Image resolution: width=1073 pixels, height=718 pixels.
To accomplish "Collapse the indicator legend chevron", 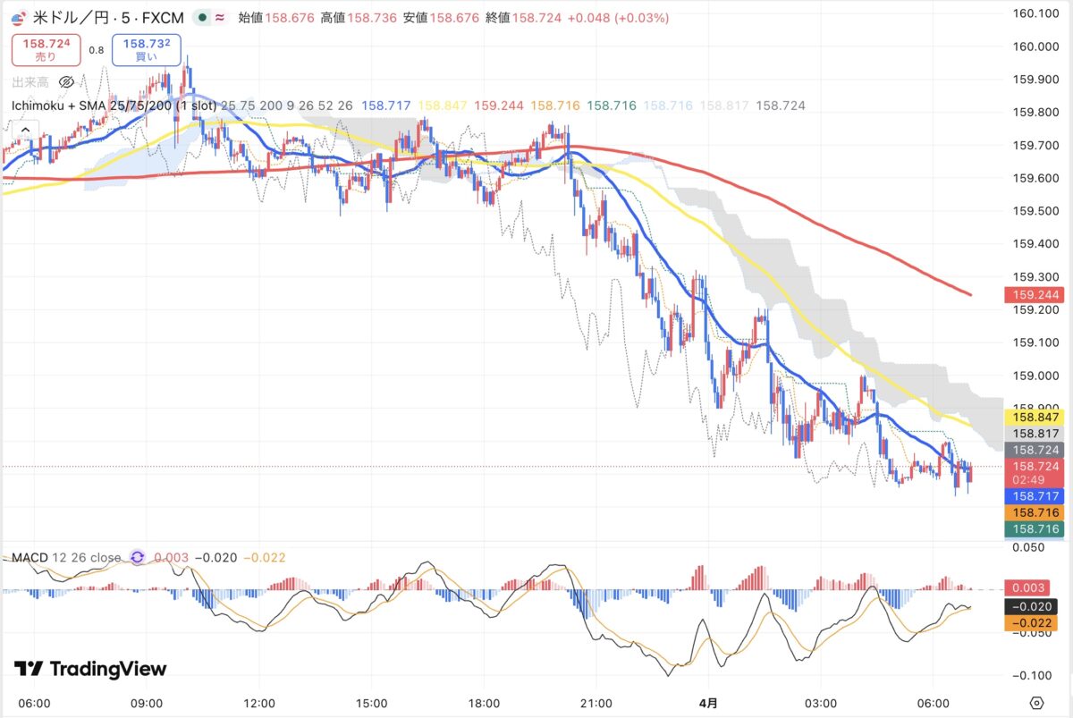I will [x=24, y=131].
